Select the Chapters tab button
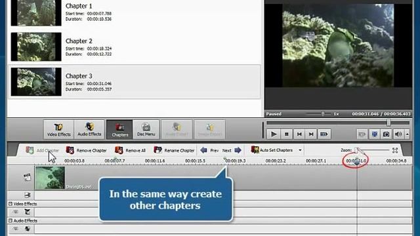 (x=119, y=130)
